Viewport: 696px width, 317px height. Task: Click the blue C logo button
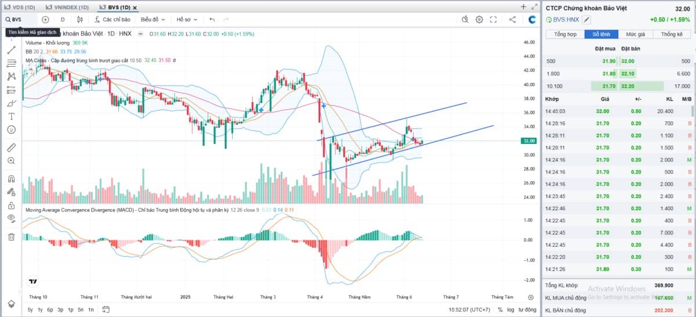pos(532,19)
